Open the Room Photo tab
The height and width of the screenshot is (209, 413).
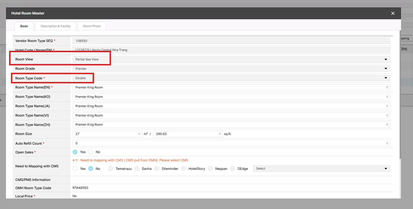[92, 26]
